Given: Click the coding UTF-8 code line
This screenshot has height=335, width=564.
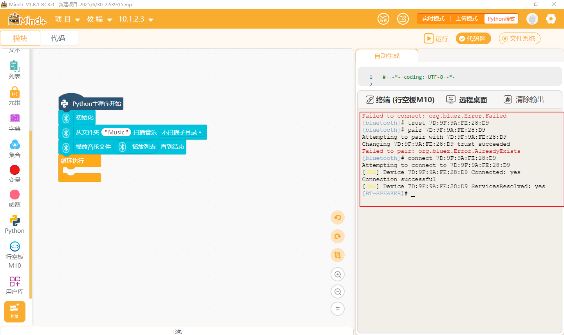Looking at the screenshot, I should point(418,77).
